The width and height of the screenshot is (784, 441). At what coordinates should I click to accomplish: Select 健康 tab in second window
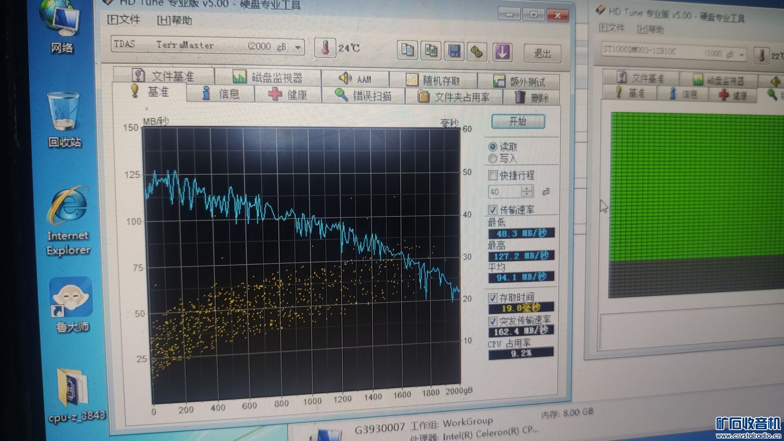point(733,96)
